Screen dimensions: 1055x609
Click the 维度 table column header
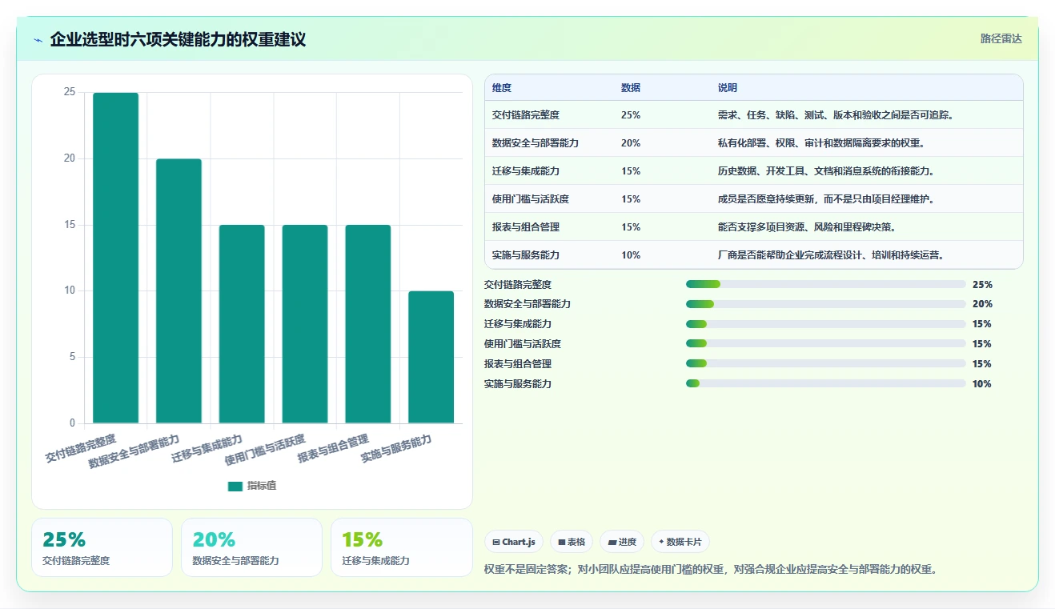tap(502, 88)
